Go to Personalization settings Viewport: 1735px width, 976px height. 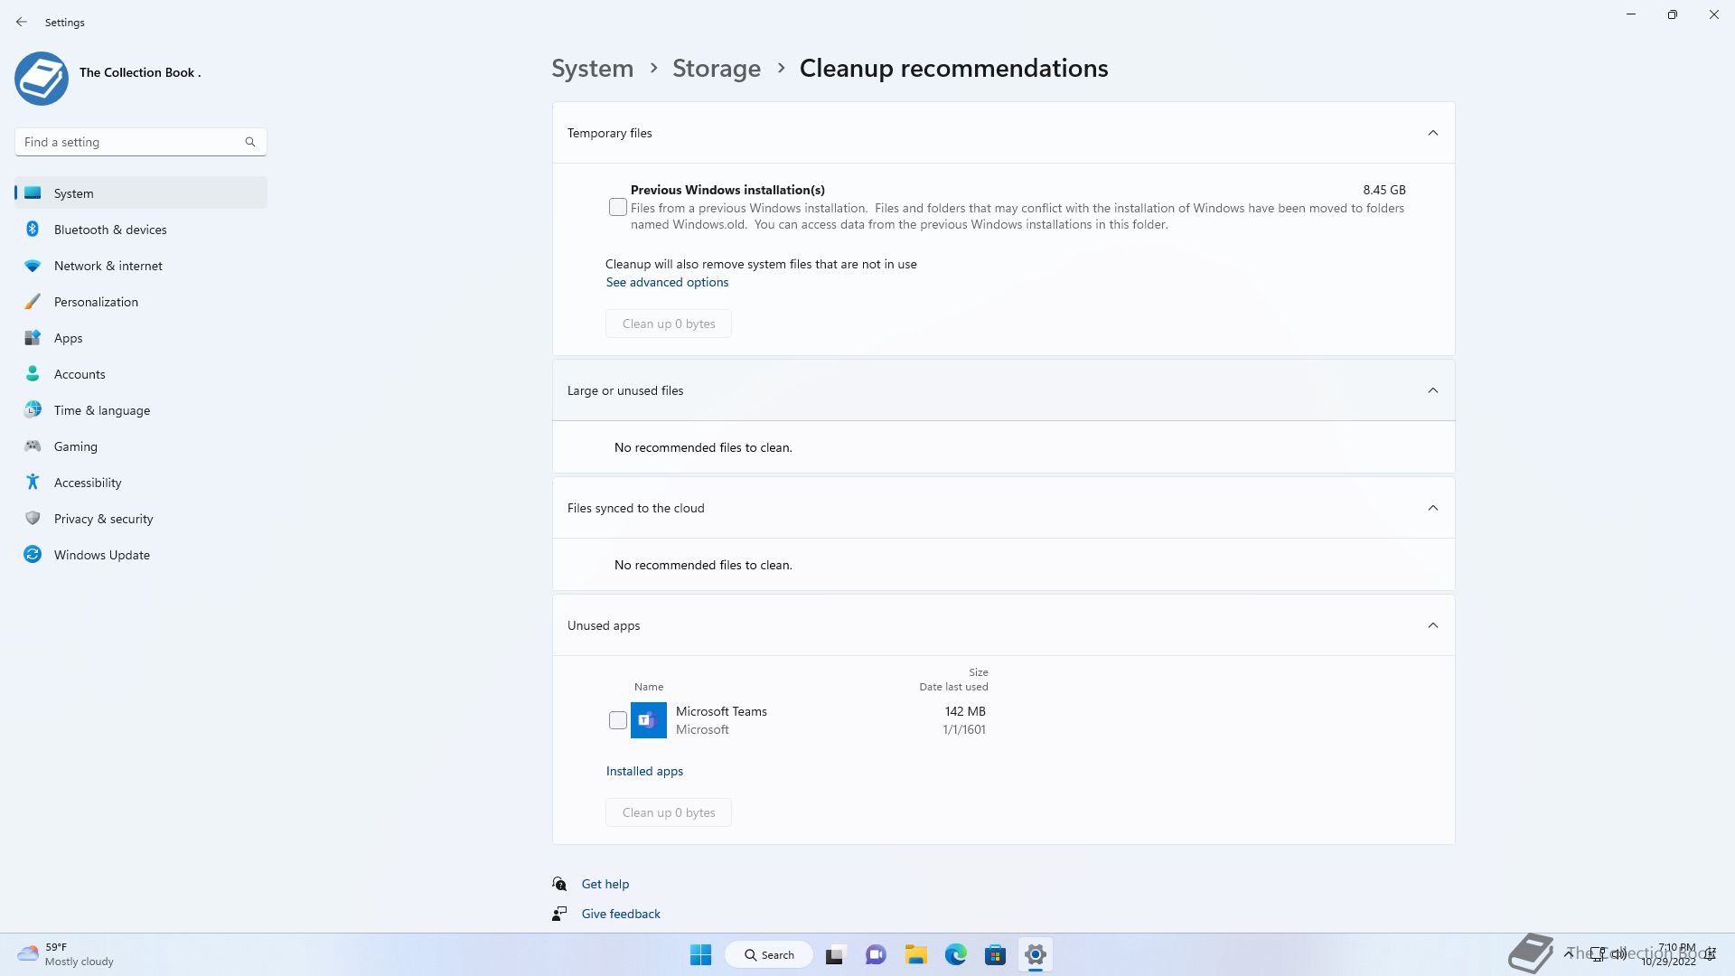[141, 302]
